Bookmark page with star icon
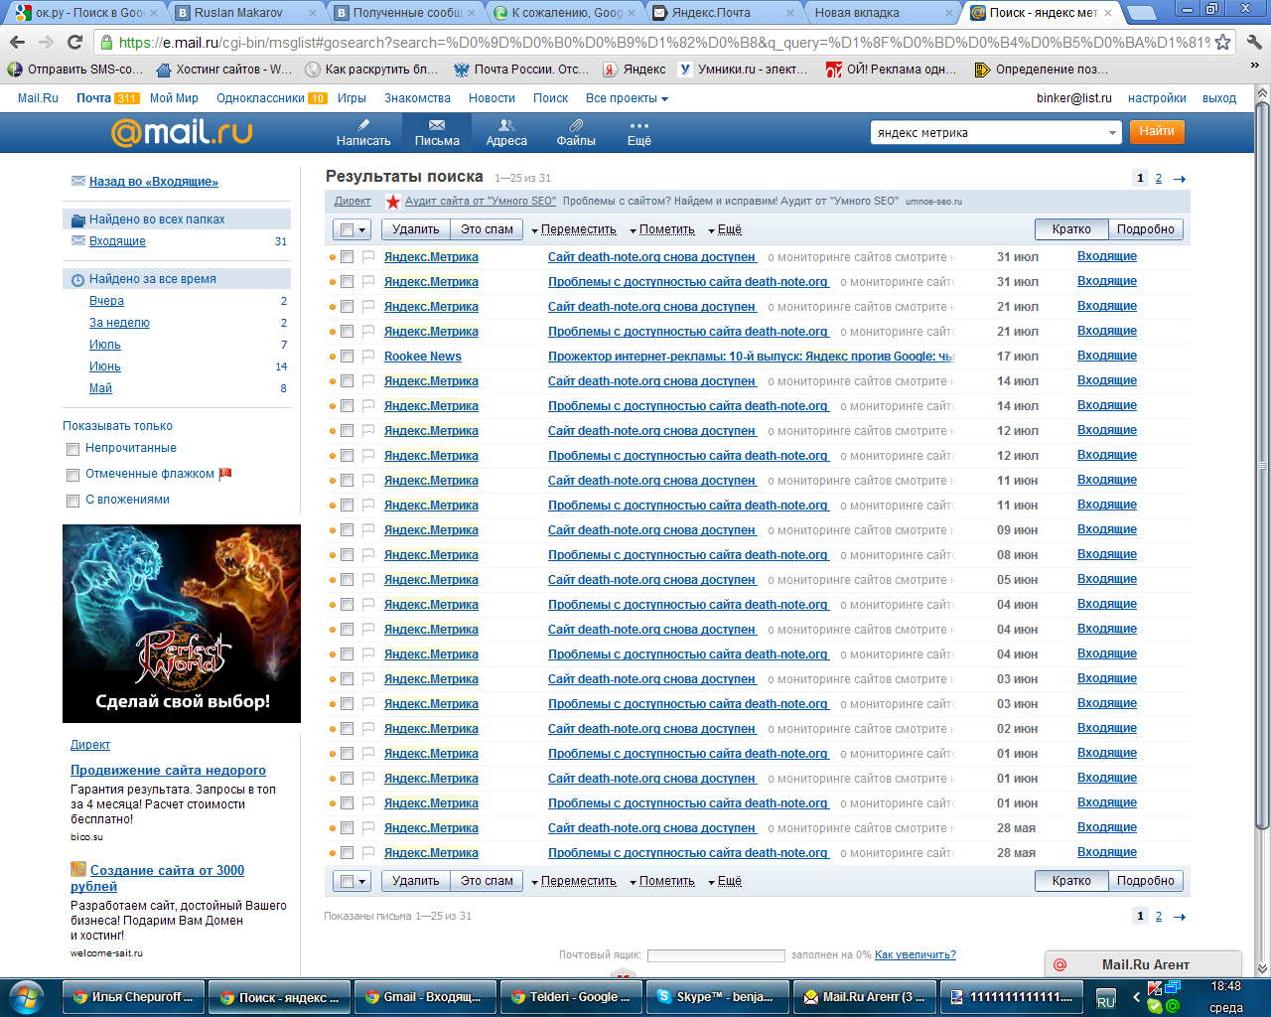 tap(1223, 43)
